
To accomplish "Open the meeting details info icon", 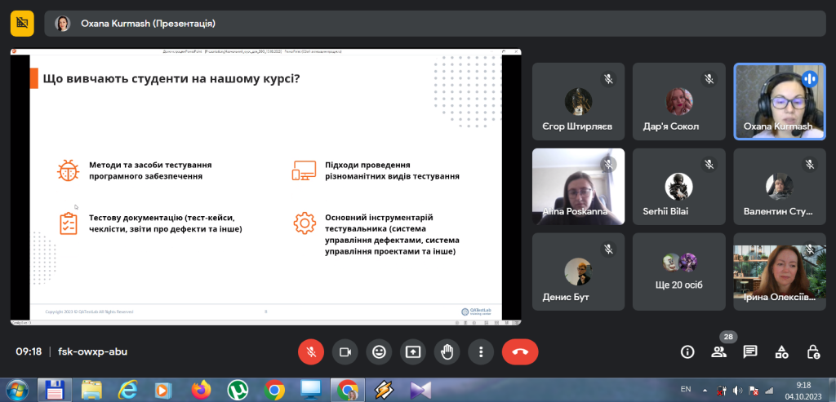I will click(687, 351).
